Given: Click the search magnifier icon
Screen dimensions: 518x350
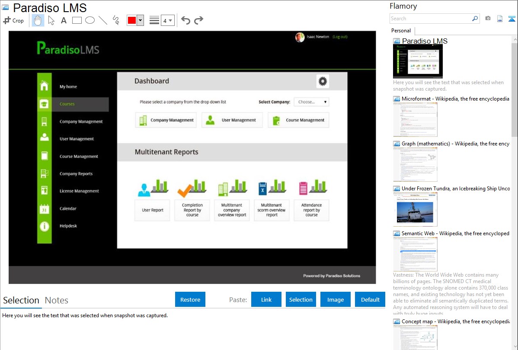Looking at the screenshot, I should [x=475, y=19].
